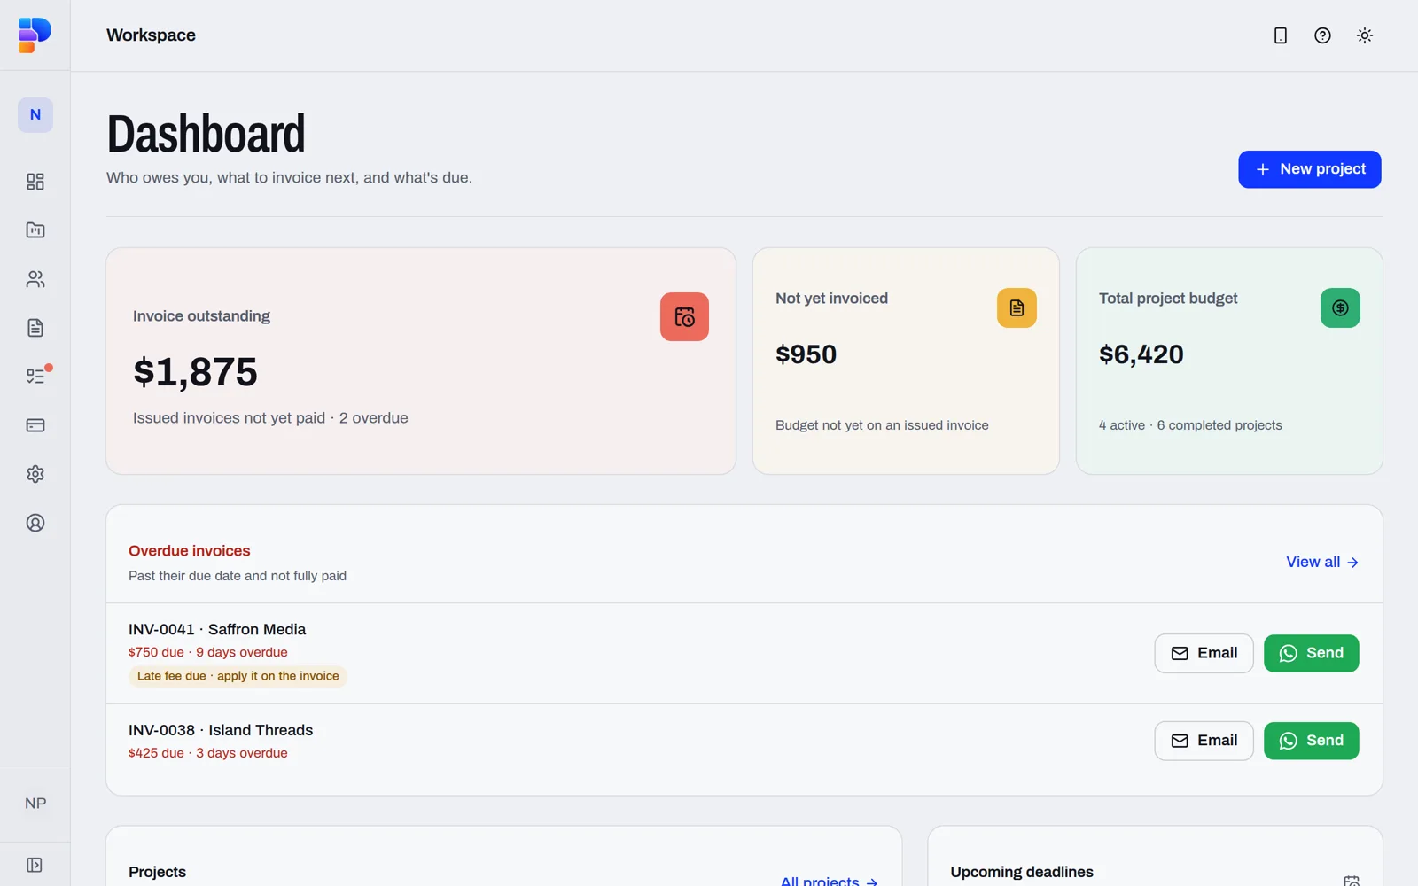Open the dashboard grid icon in sidebar
This screenshot has height=886, width=1418.
click(35, 182)
